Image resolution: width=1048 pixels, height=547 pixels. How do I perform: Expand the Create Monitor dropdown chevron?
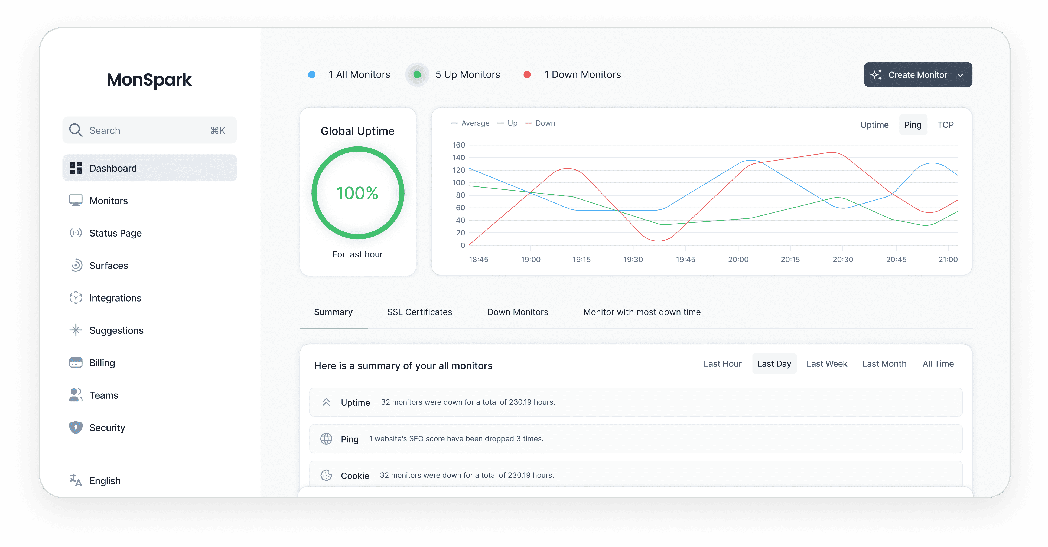click(x=961, y=75)
